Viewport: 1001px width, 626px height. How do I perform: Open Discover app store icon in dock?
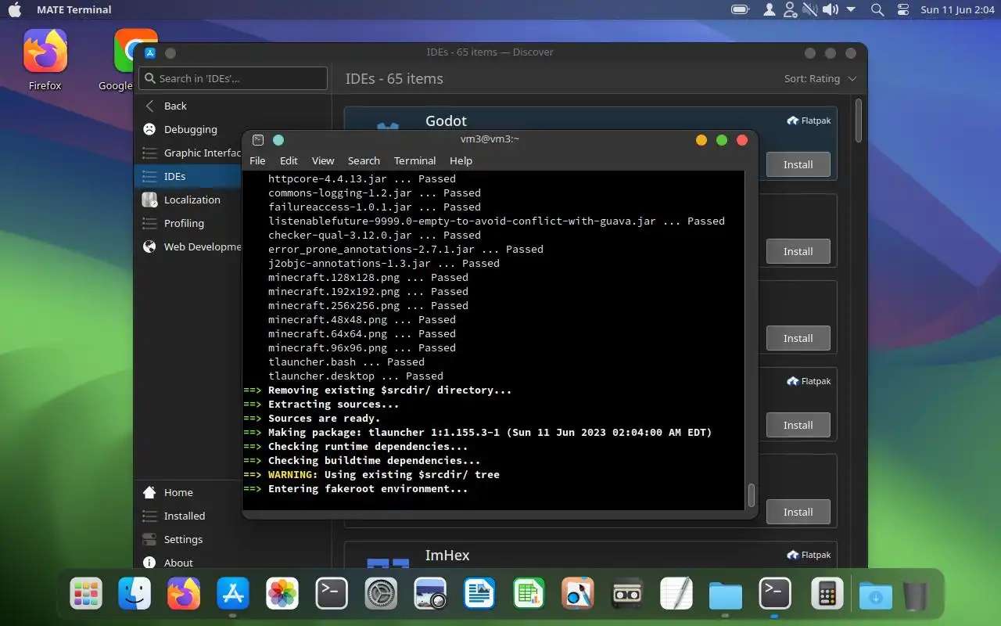[x=233, y=594]
